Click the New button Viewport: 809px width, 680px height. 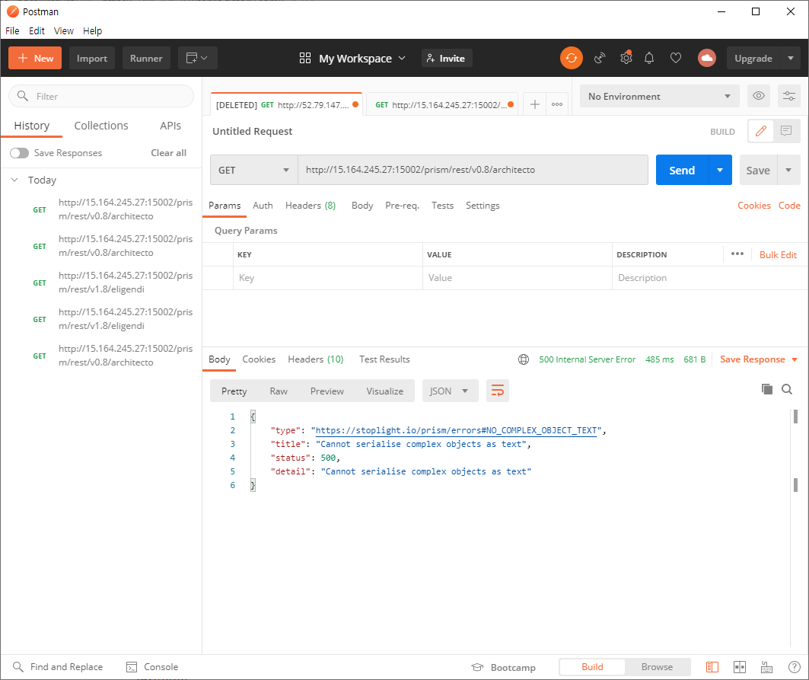(35, 58)
